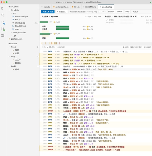Select log line 1000 组织架构 INFO
152x156 pixels.
(x=96, y=51)
